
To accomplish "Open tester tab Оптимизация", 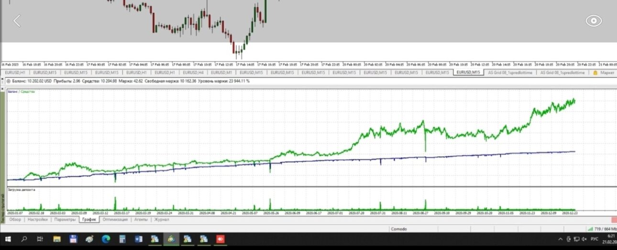I will (115, 219).
